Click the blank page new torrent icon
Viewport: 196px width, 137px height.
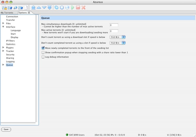point(26,8)
